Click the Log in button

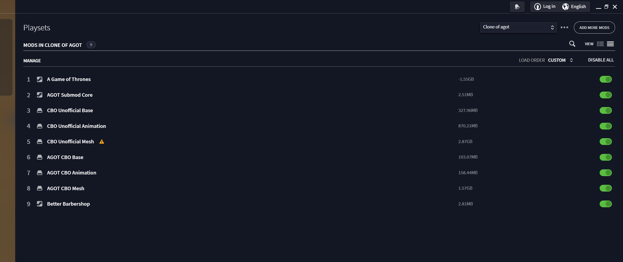click(545, 7)
